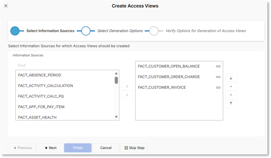The height and width of the screenshot is (158, 271).
Task: Click the source list scroll down arrow
Action: click(x=116, y=117)
